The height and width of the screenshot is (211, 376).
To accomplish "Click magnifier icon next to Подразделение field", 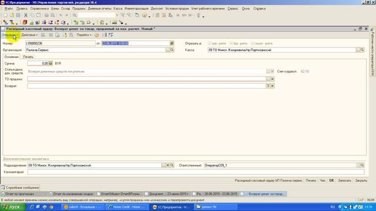I will pyautogui.click(x=172, y=165).
